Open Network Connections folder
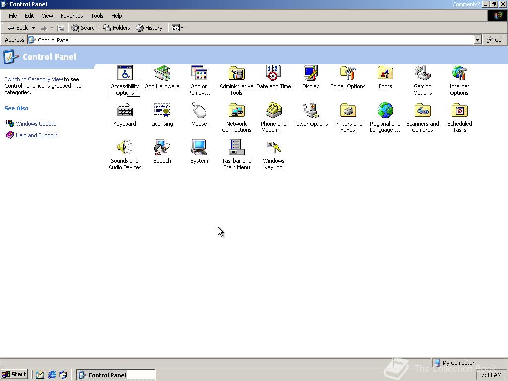 pos(236,118)
